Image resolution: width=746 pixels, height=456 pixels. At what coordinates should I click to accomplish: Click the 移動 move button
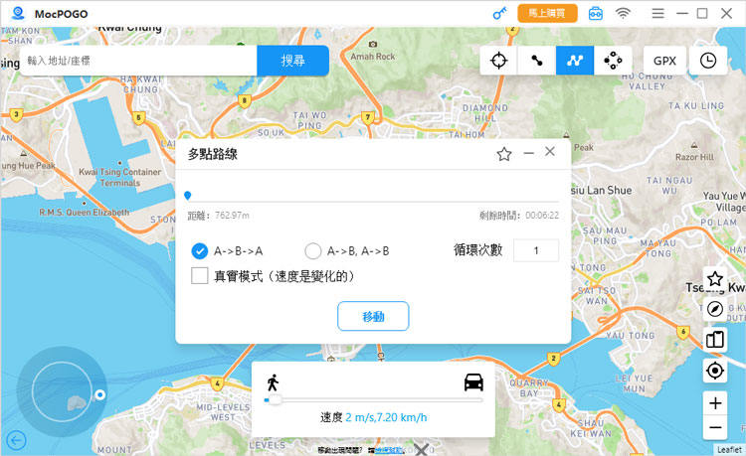[373, 316]
